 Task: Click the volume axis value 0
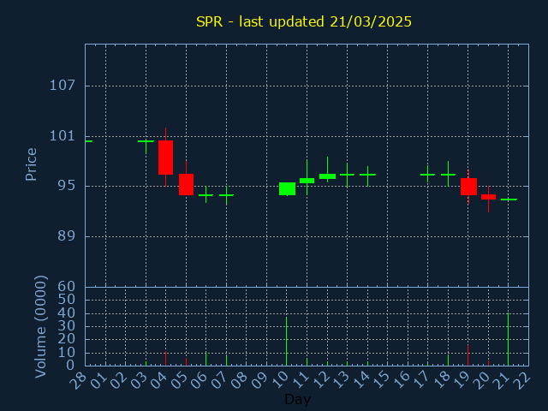point(70,366)
